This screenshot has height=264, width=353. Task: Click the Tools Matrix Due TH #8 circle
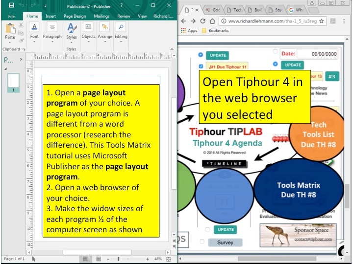[299, 189]
